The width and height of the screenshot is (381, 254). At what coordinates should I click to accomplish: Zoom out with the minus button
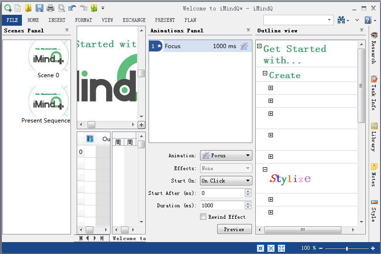coord(321,248)
